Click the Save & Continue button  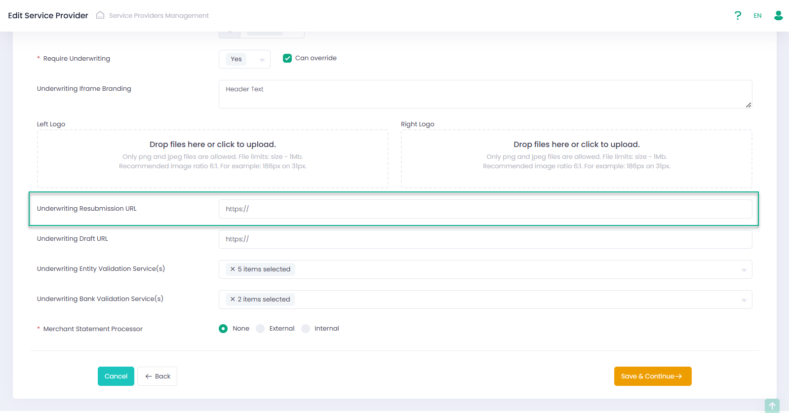[652, 376]
